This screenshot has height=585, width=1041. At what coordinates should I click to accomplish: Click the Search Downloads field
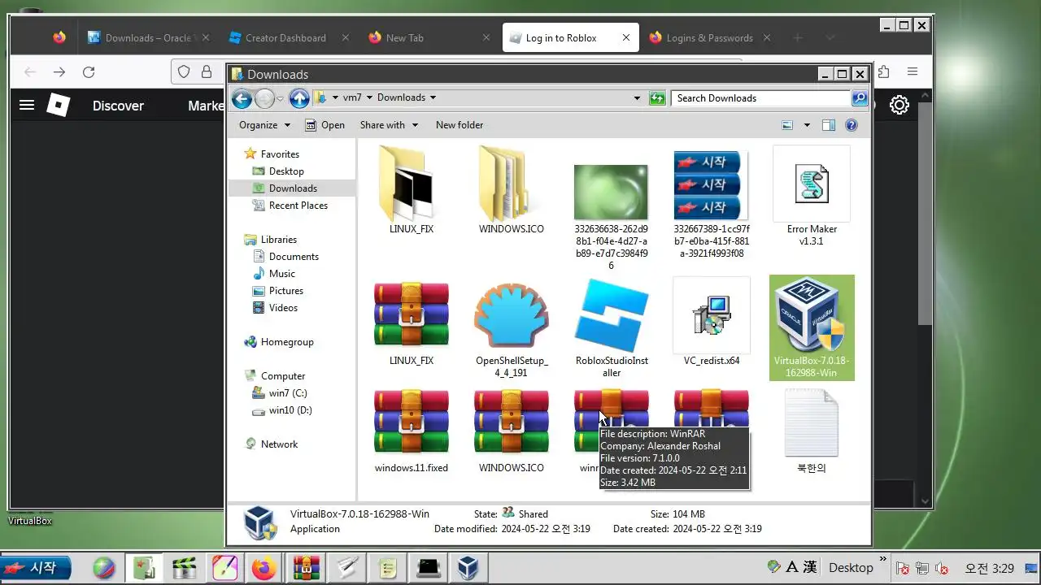click(761, 98)
